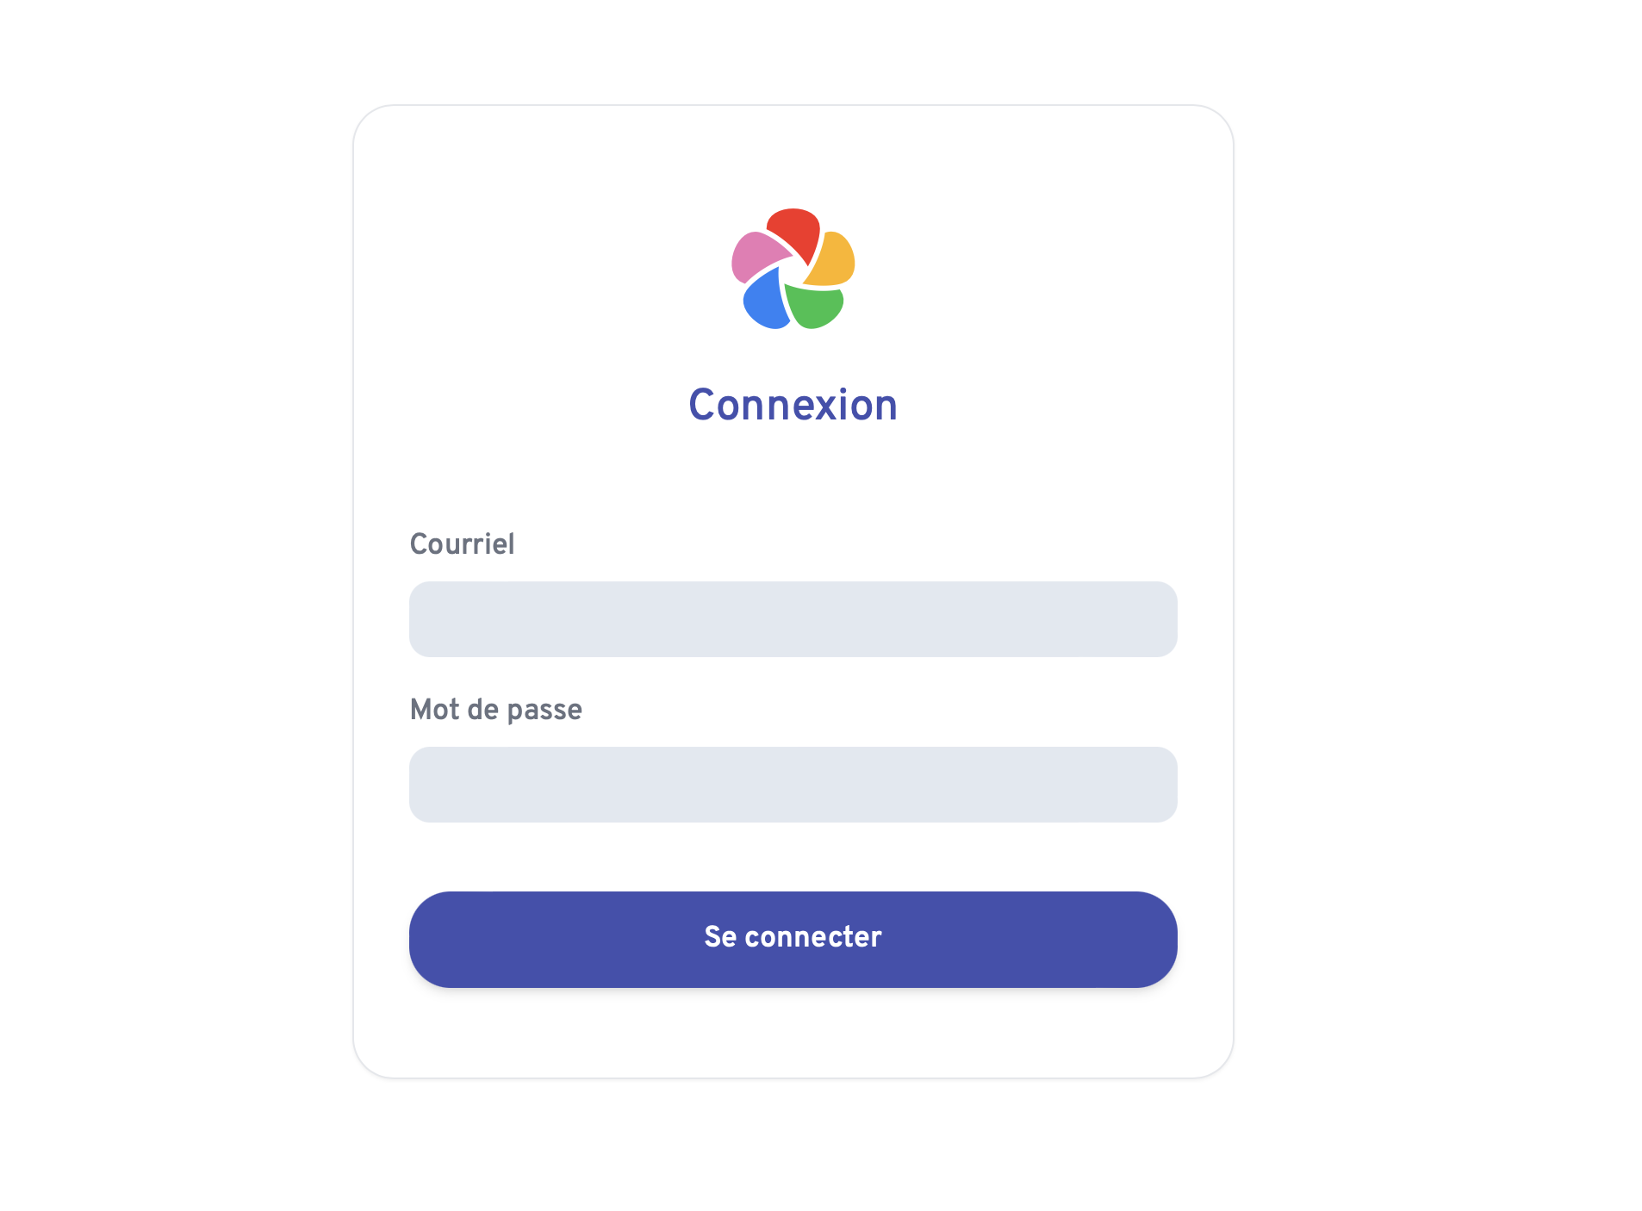Viewport: 1642px width, 1211px height.
Task: Click the white center of the pinwheel logo
Action: tap(793, 271)
